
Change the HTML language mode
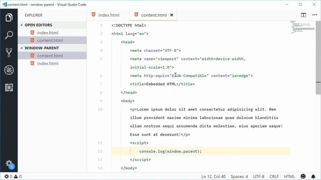pos(289,176)
